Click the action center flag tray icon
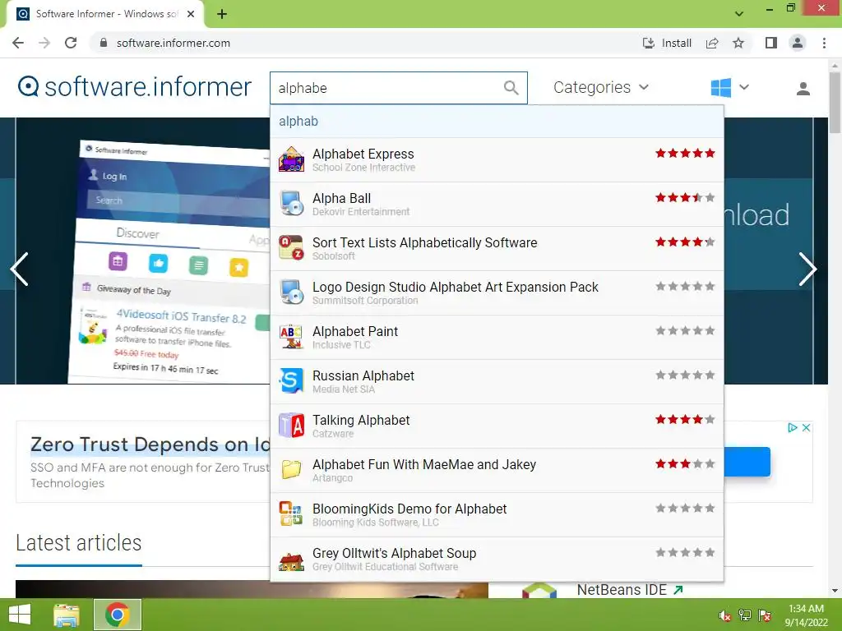The height and width of the screenshot is (631, 842). coord(765,615)
